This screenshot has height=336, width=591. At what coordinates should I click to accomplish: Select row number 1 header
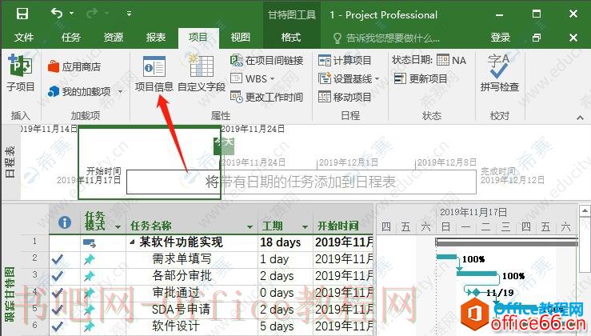coord(34,242)
